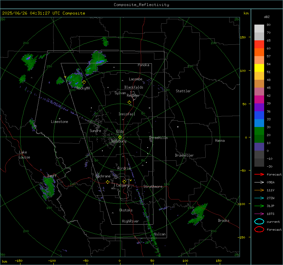The height and width of the screenshot is (265, 283).
Task: Click the yellow diamond marker below RedDeer
Action: [130, 102]
